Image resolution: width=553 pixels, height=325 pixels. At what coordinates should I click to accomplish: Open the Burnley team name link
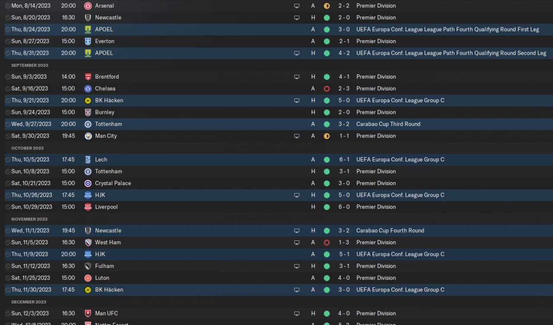105,112
